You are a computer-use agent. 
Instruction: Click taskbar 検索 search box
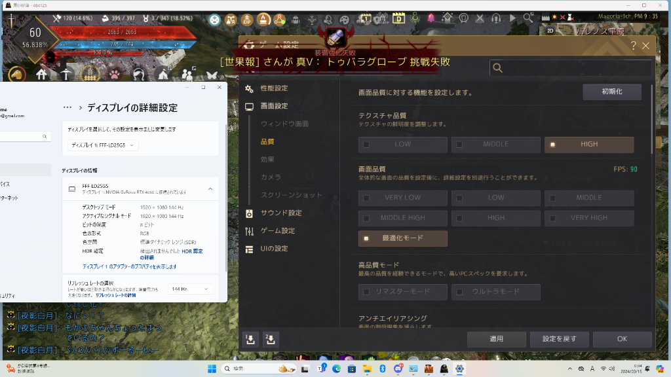(x=258, y=369)
